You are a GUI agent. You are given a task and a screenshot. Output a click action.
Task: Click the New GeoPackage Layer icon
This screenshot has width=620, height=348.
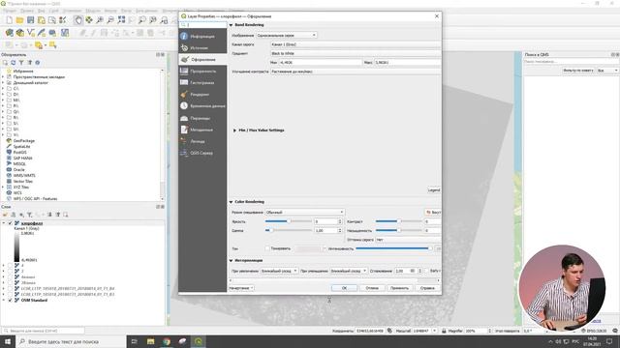[19, 33]
